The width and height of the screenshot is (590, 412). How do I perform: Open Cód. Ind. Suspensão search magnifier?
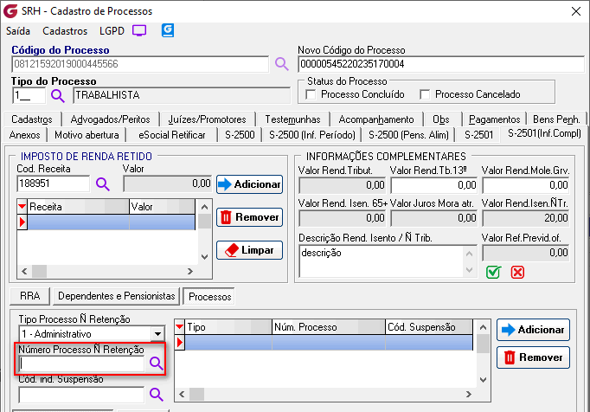[x=156, y=394]
